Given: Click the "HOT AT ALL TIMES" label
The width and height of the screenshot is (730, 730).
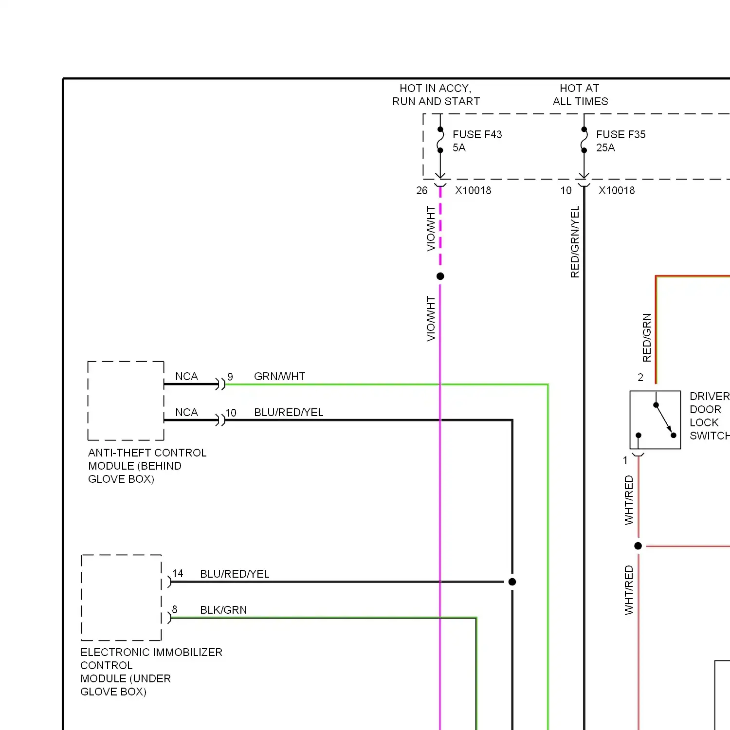Looking at the screenshot, I should click(580, 95).
